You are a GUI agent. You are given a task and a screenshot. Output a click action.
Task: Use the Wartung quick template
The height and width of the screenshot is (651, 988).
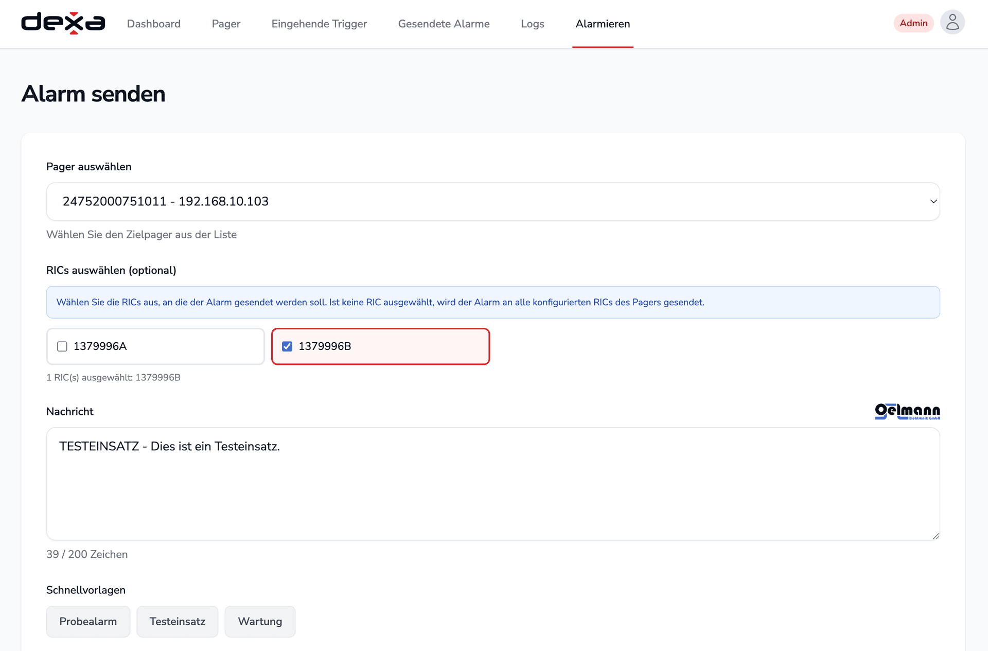click(260, 621)
